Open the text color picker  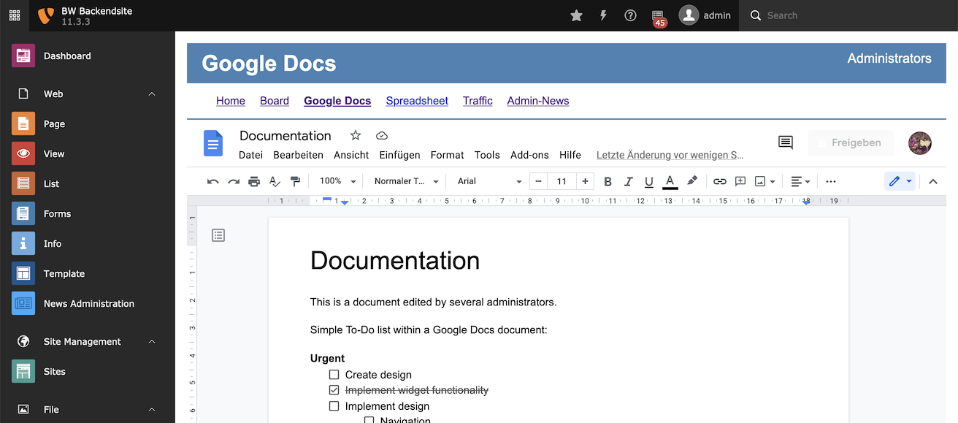coord(670,181)
